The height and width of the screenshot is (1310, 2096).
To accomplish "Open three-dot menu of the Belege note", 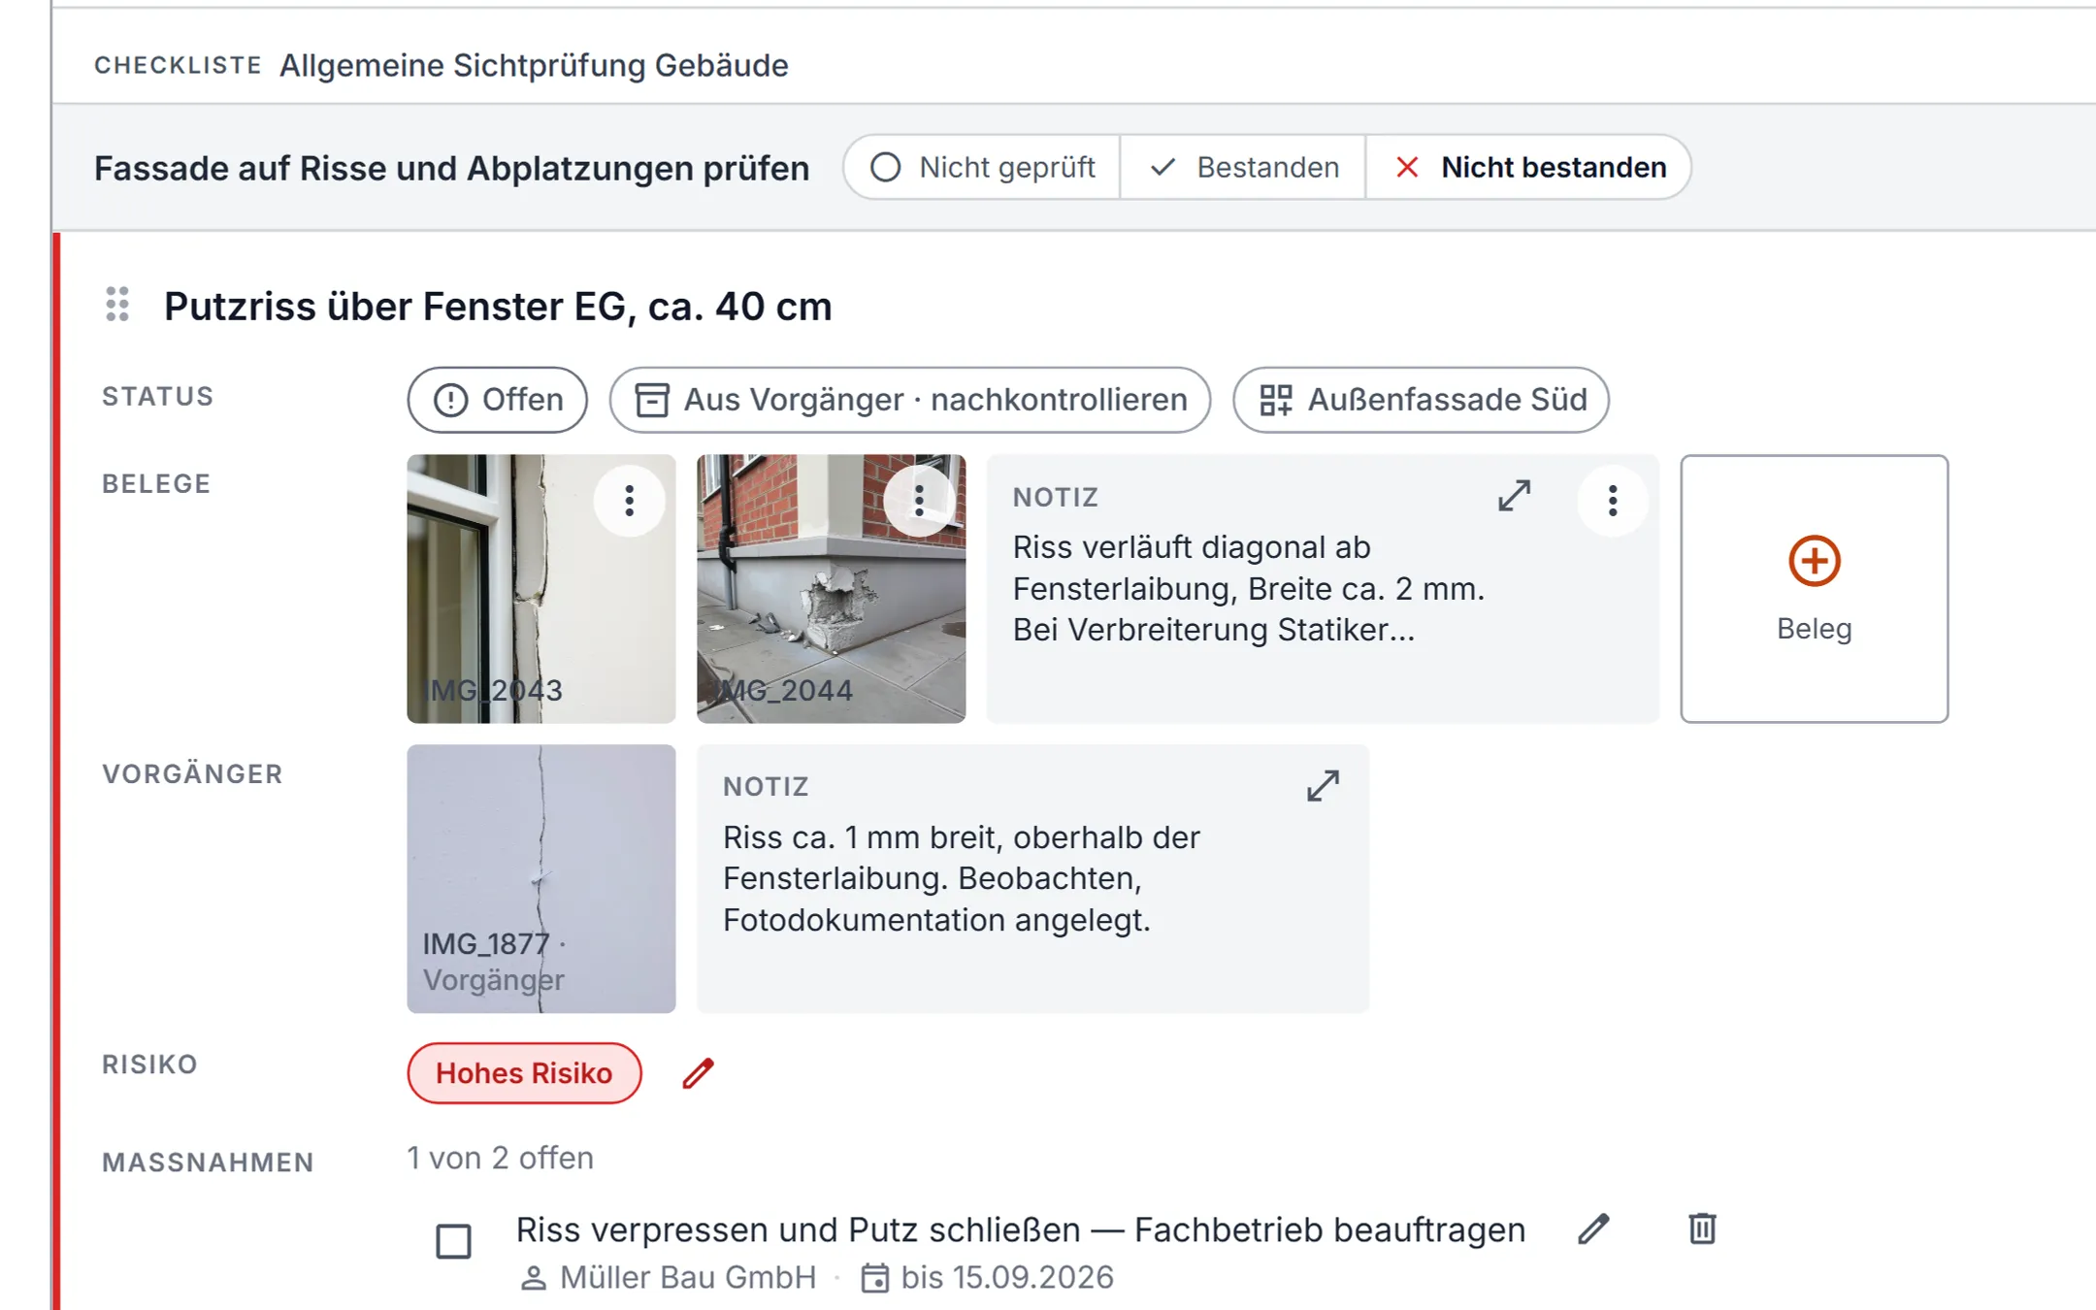I will tap(1613, 501).
